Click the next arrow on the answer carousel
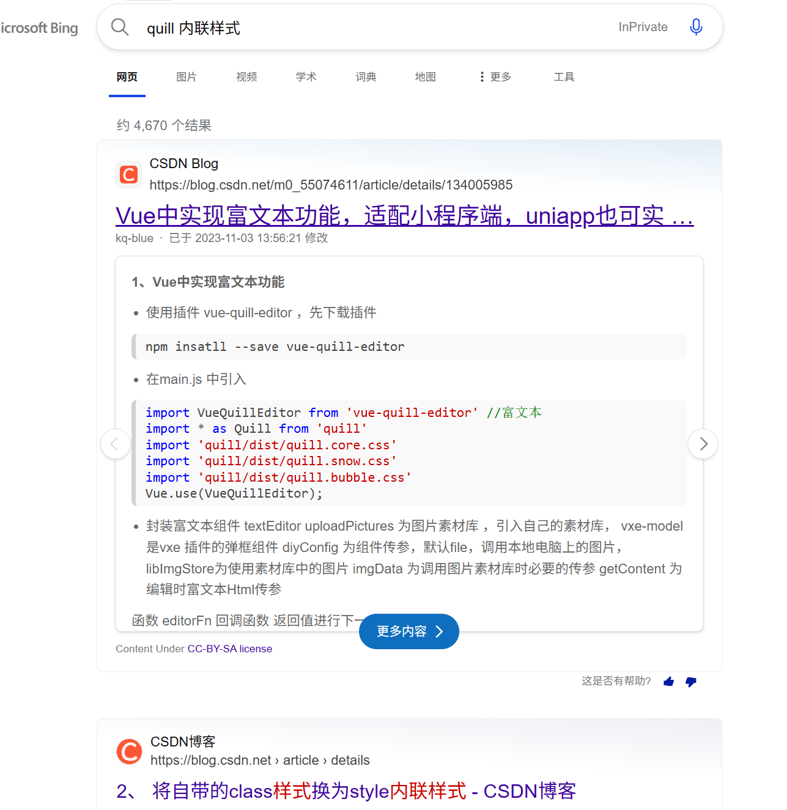 click(x=703, y=444)
